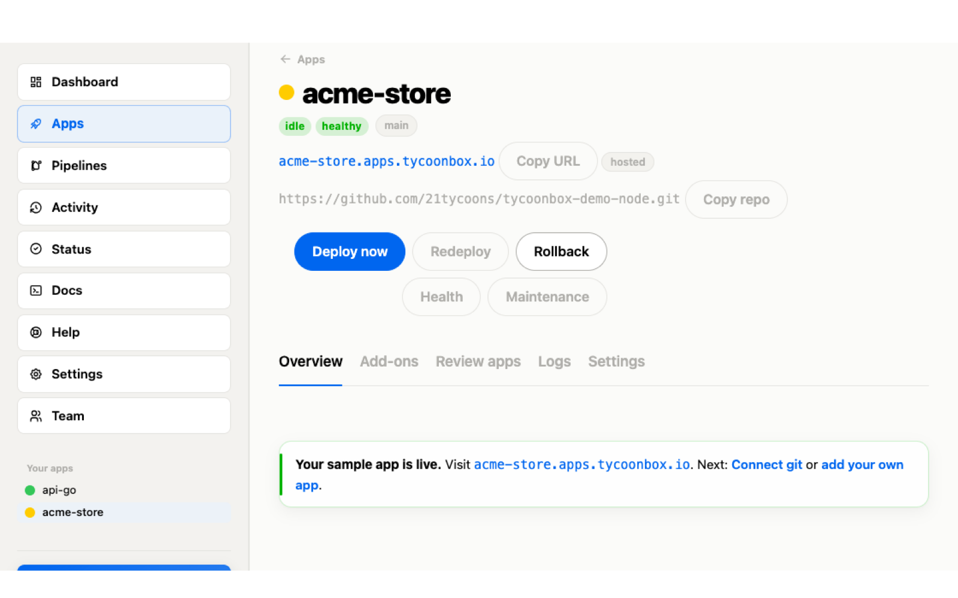Image resolution: width=958 pixels, height=598 pixels.
Task: Click the healthy status badge
Action: pyautogui.click(x=341, y=126)
